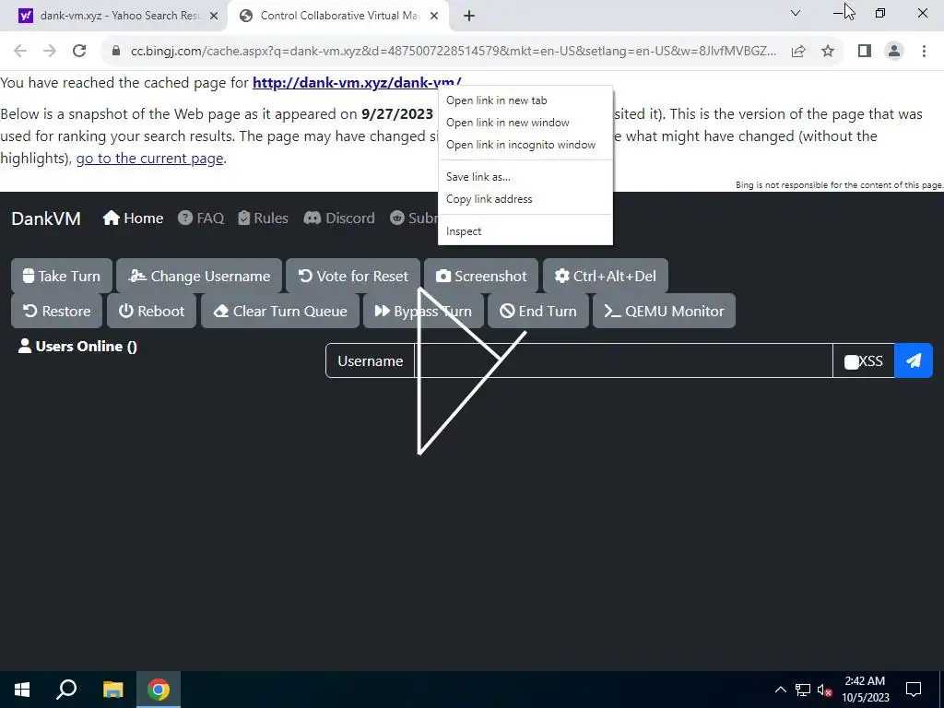
Task: Click the address bar URL
Action: click(x=454, y=52)
